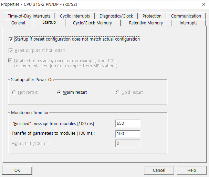Open Help for this dialog

pyautogui.click(x=192, y=170)
